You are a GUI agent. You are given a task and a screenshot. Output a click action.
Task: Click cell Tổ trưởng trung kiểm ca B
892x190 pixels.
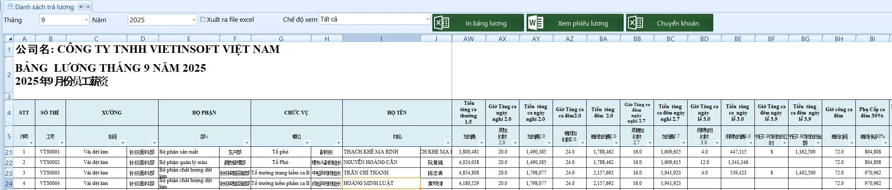[281, 173]
